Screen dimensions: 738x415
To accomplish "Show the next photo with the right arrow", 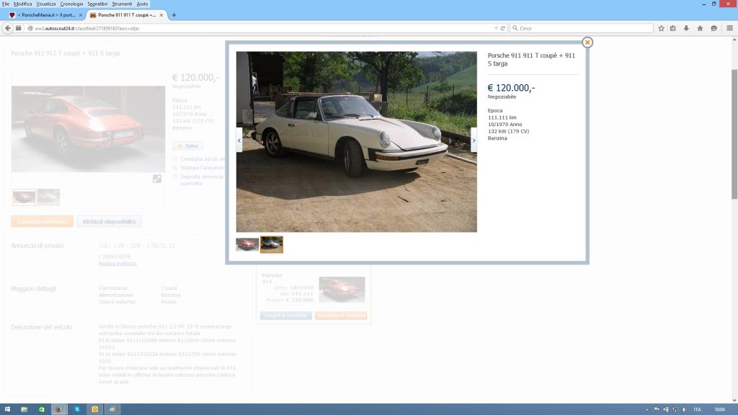I will point(474,140).
